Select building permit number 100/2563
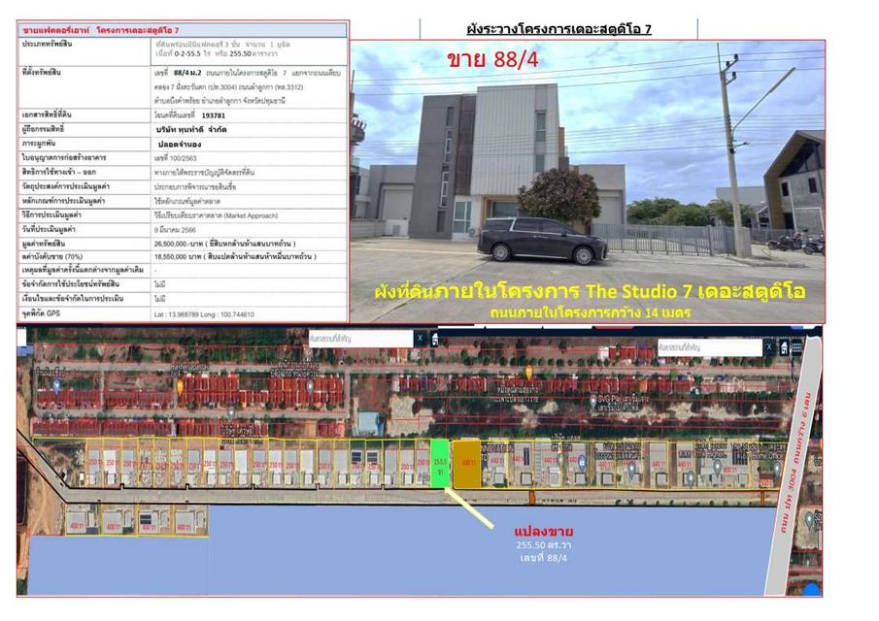879x621 pixels. point(175,158)
